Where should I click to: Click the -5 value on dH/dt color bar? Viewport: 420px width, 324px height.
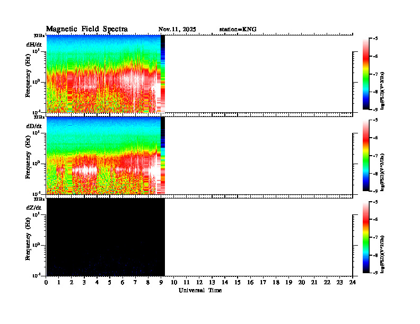click(375, 39)
